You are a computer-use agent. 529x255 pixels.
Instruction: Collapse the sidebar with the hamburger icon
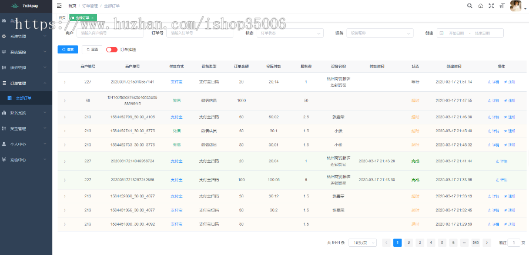[59, 6]
